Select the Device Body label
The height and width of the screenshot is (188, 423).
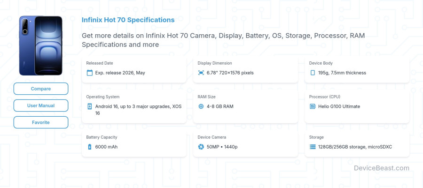[321, 63]
